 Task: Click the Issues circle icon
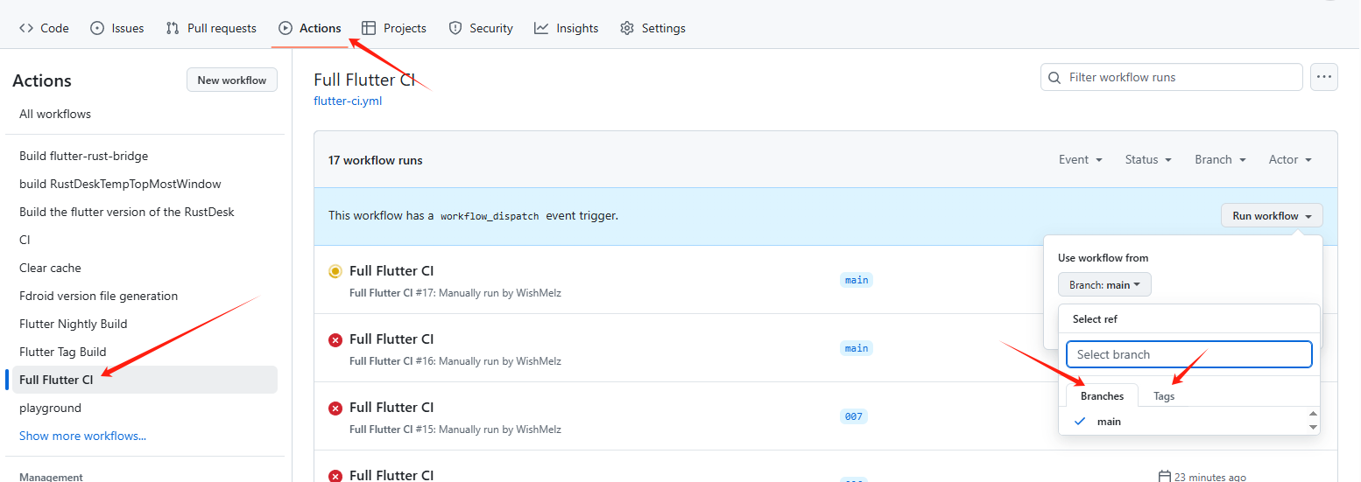(x=97, y=28)
